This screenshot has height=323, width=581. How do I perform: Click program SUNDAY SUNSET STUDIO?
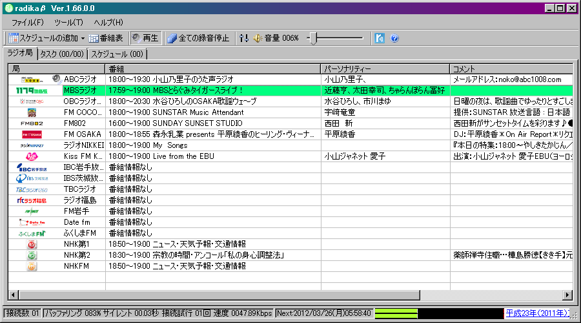[198, 123]
